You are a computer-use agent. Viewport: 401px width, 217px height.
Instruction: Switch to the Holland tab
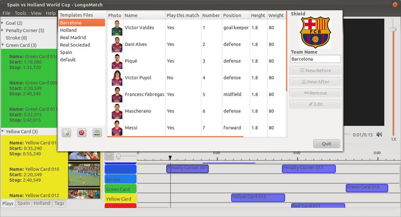point(42,203)
